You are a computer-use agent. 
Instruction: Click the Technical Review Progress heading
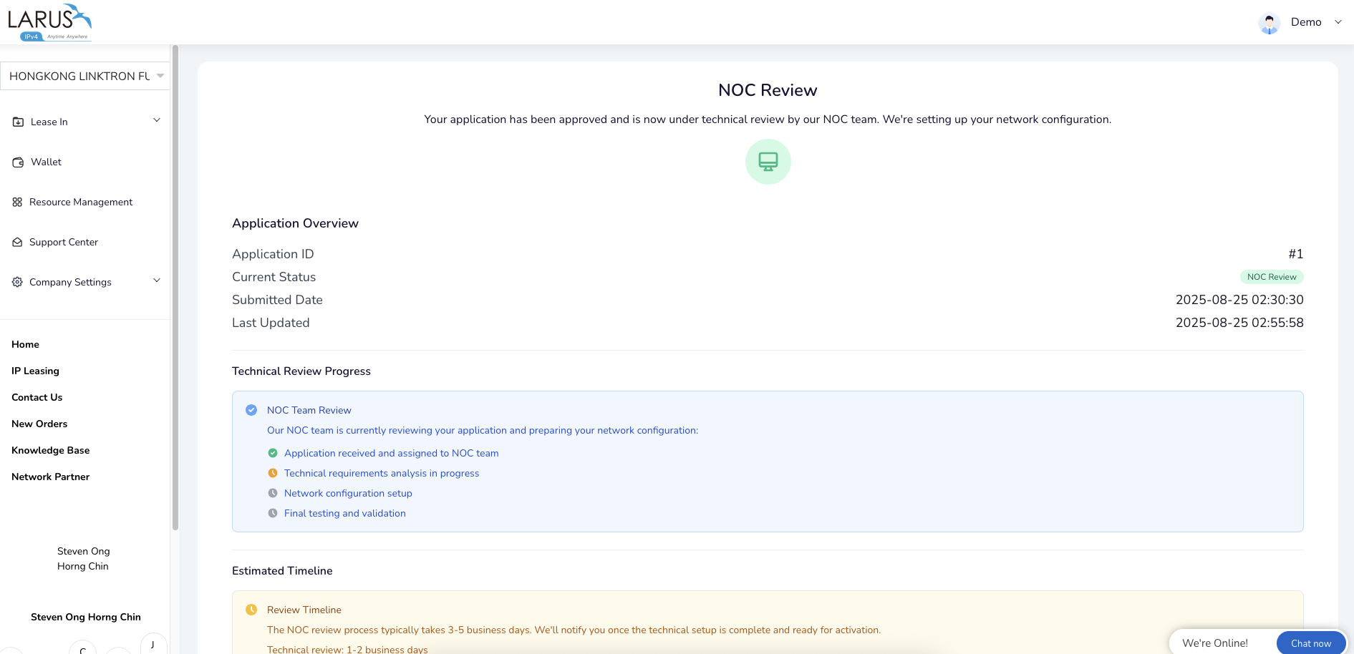click(301, 371)
